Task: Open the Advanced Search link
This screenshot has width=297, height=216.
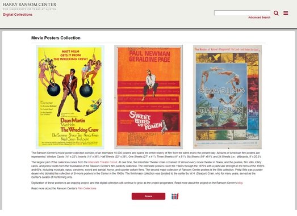Action: (x=259, y=18)
